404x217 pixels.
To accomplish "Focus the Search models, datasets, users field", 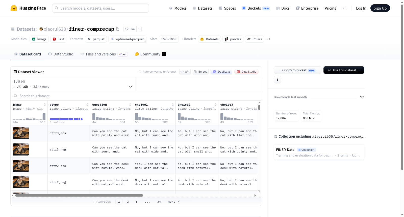I will pyautogui.click(x=100, y=8).
